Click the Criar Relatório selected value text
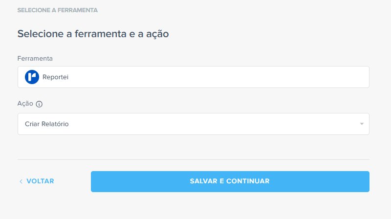The height and width of the screenshot is (219, 391). [x=47, y=124]
